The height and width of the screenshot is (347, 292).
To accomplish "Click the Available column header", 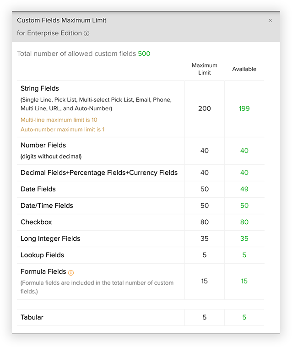I will [244, 69].
